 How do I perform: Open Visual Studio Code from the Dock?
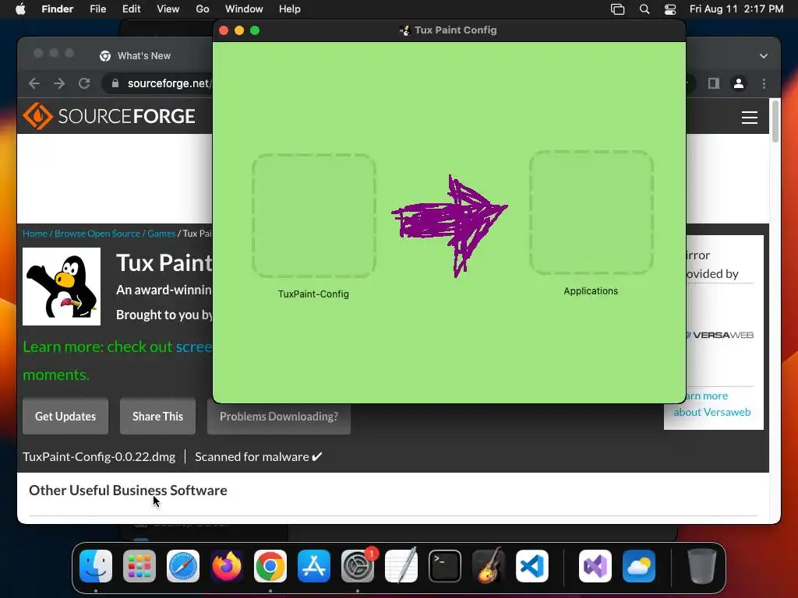(532, 566)
